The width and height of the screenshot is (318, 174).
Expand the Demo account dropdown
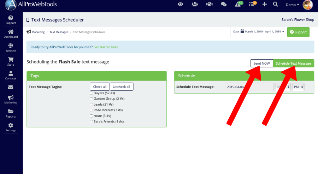tap(293, 5)
